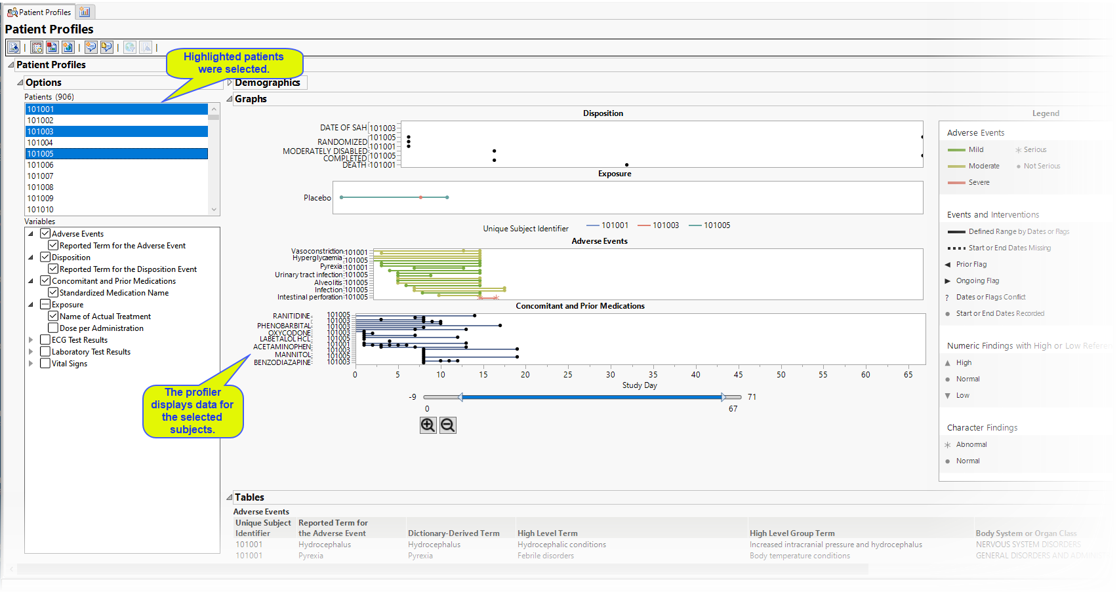
Task: Click the table with magnifier toolbar icon
Action: (37, 47)
